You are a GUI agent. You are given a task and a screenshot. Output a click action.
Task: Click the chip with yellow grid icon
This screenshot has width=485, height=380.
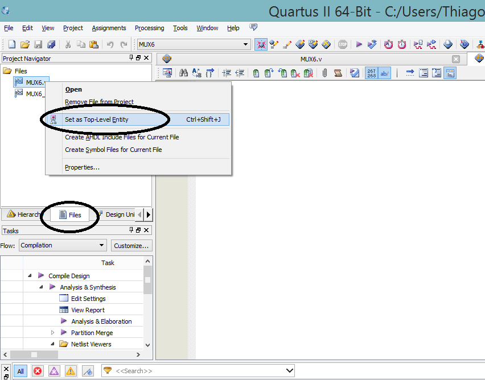326,44
